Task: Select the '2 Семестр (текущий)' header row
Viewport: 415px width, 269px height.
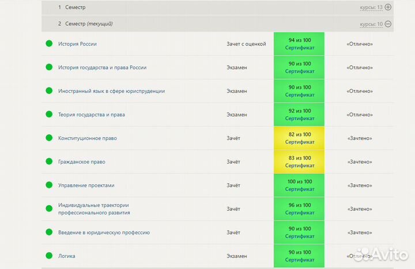Action: tap(173, 24)
